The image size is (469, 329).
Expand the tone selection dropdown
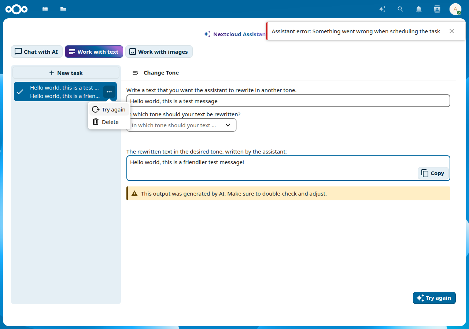181,125
